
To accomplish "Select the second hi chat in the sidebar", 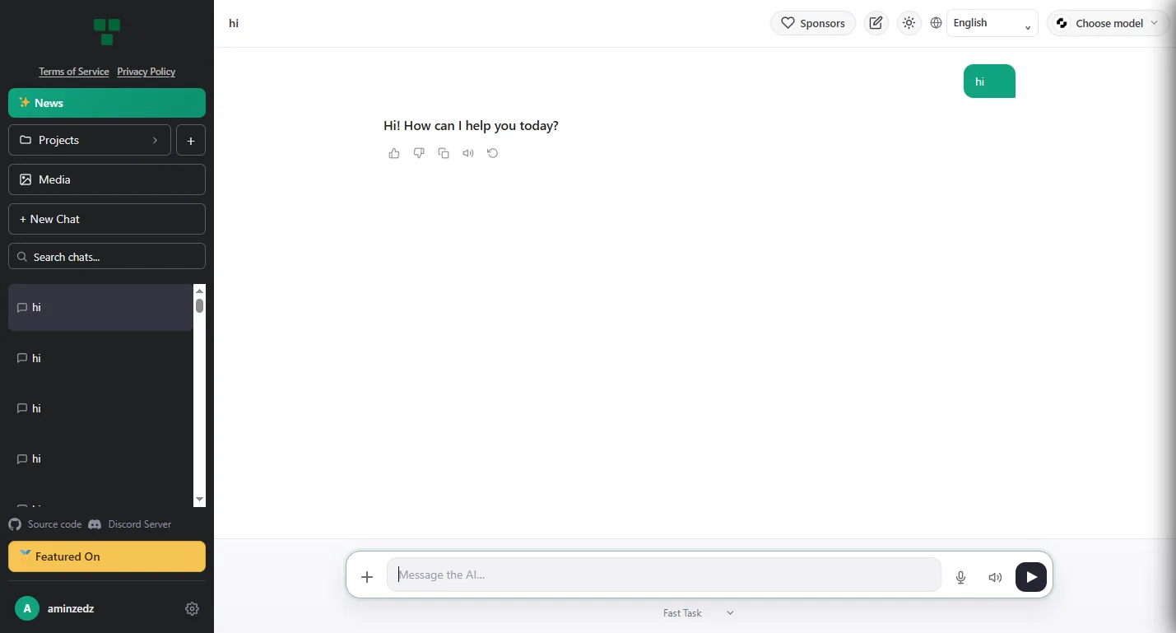I will click(x=100, y=358).
